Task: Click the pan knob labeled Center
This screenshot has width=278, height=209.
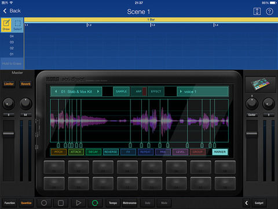Action: click(x=252, y=103)
